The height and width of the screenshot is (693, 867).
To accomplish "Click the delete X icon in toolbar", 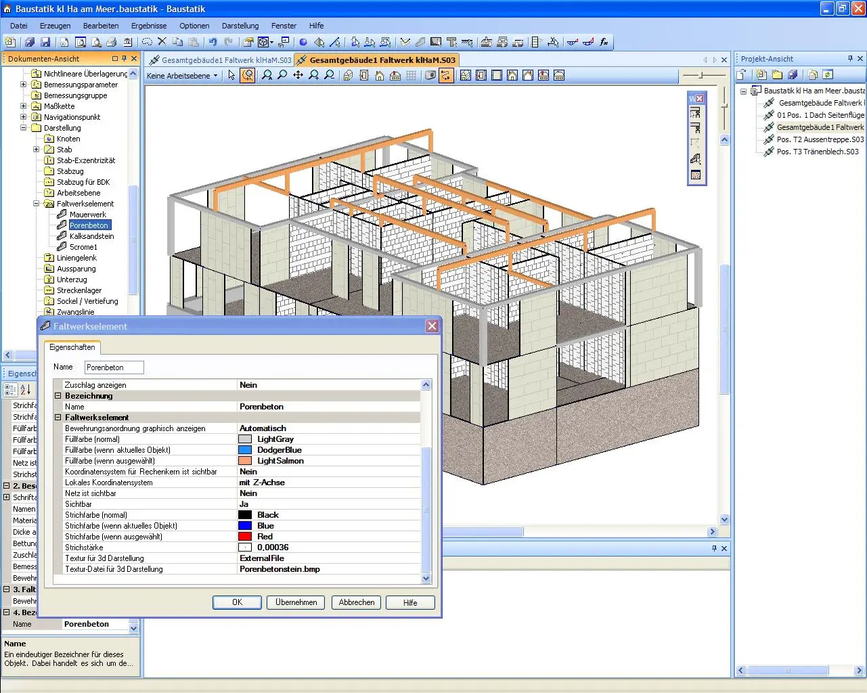I will [162, 42].
